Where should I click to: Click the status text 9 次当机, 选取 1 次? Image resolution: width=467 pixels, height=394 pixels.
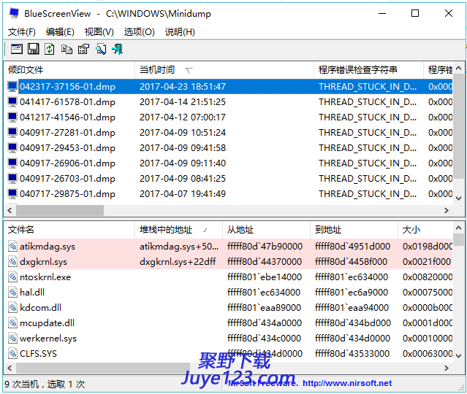[x=45, y=385]
